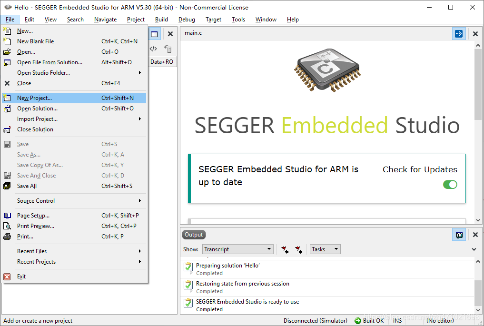
Task: Toggle the Check for Updates switch
Action: tap(450, 185)
